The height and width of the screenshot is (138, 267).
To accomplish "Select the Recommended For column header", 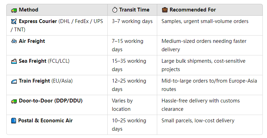I will point(210,10).
